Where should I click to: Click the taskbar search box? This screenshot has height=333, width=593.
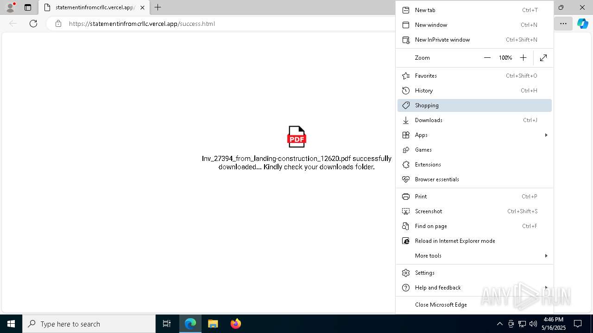(89, 324)
